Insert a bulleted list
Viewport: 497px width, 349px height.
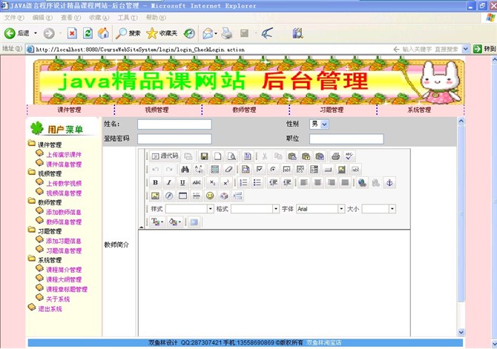coord(257,183)
